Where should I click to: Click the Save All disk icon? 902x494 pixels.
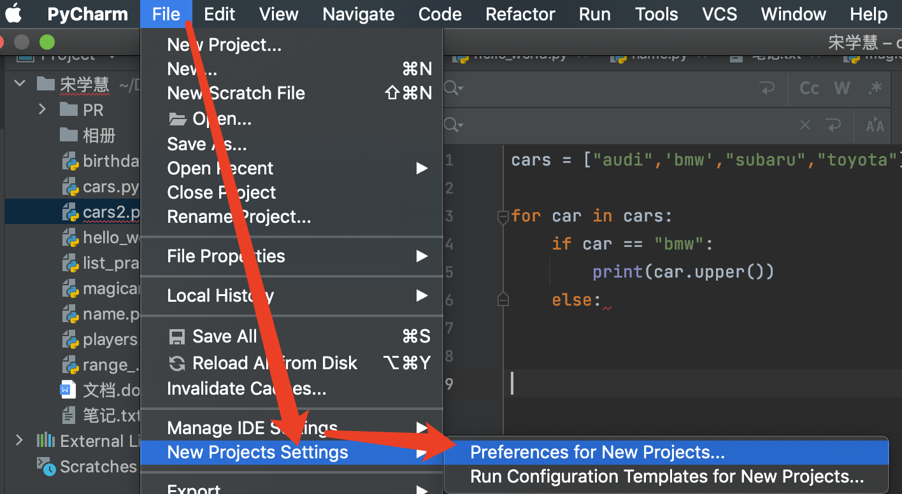click(176, 336)
